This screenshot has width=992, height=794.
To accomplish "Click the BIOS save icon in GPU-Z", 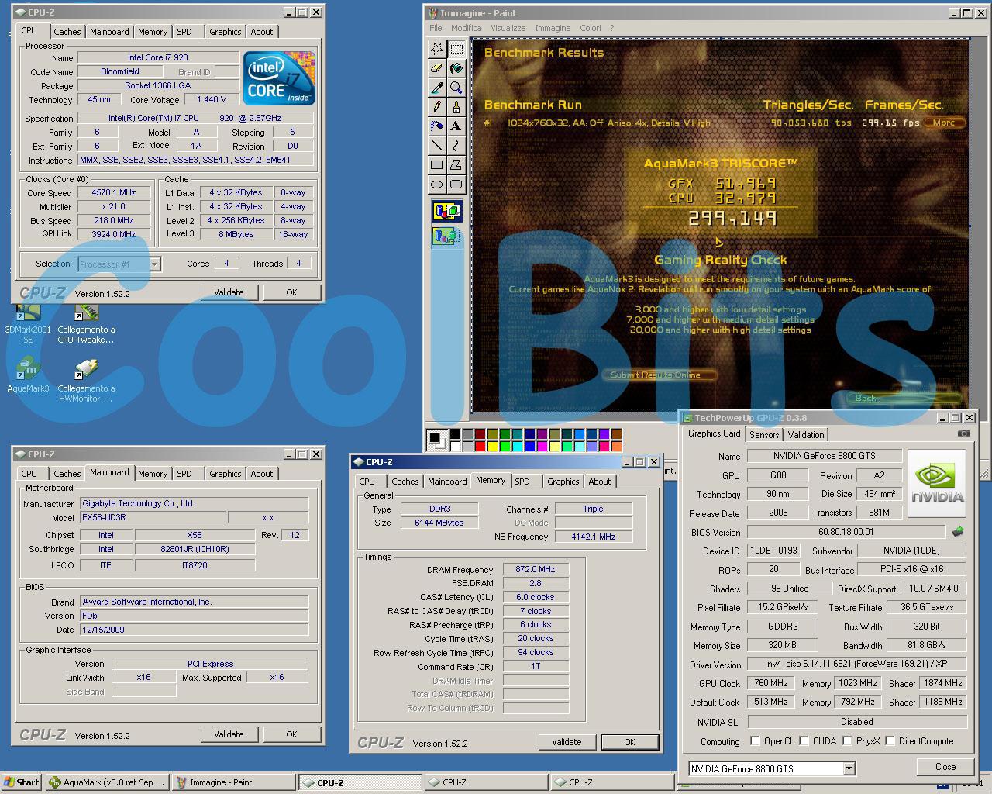I will coord(958,532).
